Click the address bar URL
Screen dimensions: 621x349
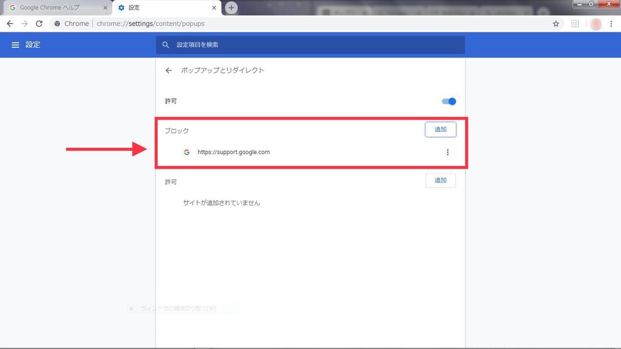[x=151, y=24]
